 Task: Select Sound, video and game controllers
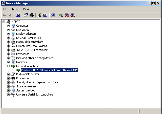click(x=37, y=82)
